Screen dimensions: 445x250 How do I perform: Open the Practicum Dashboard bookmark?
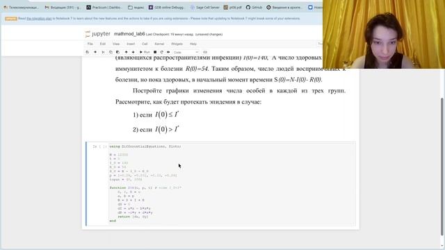(x=104, y=8)
